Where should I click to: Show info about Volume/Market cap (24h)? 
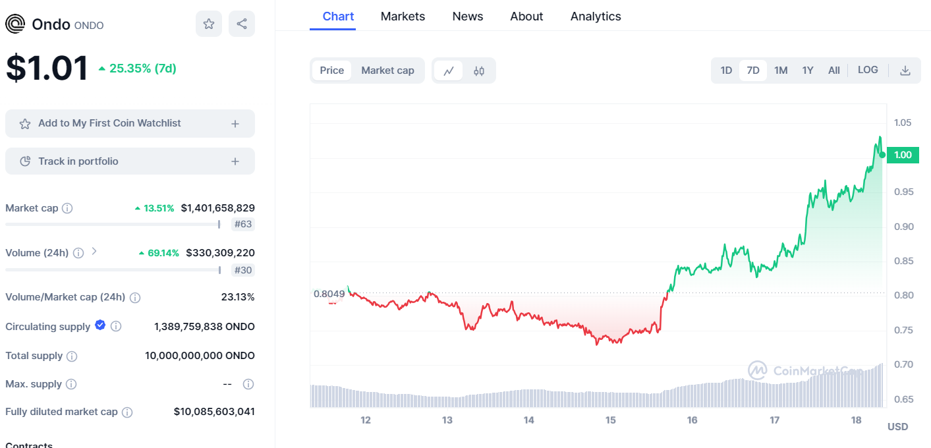coord(135,298)
